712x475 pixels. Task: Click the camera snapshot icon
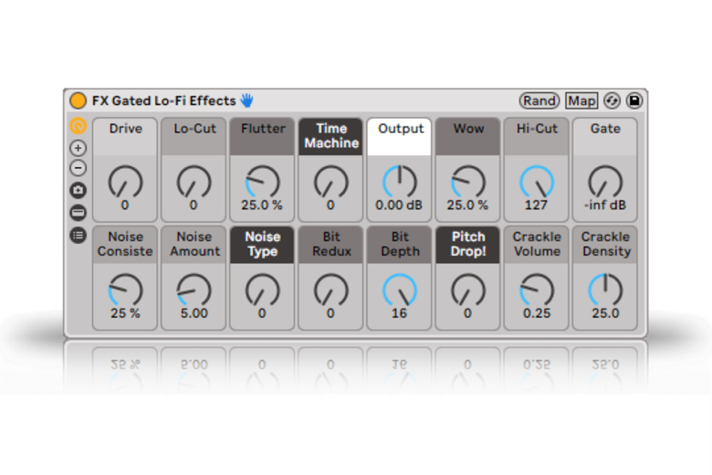79,190
